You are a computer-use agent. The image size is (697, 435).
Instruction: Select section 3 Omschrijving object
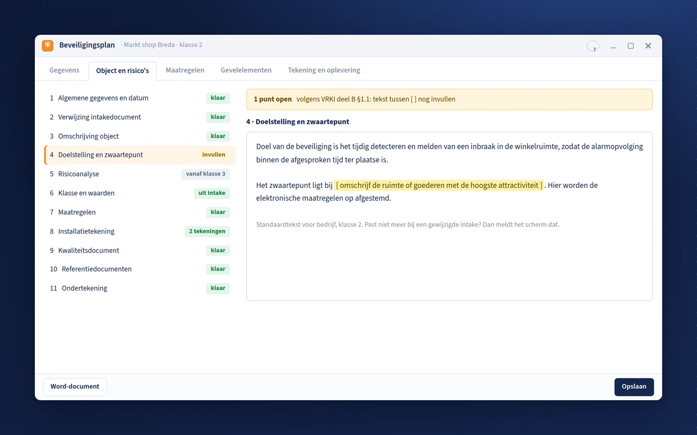pos(140,137)
